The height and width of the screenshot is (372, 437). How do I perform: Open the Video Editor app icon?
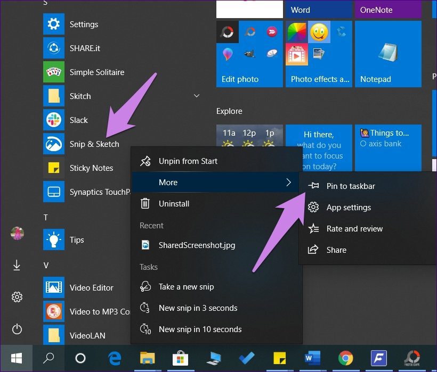click(x=54, y=287)
